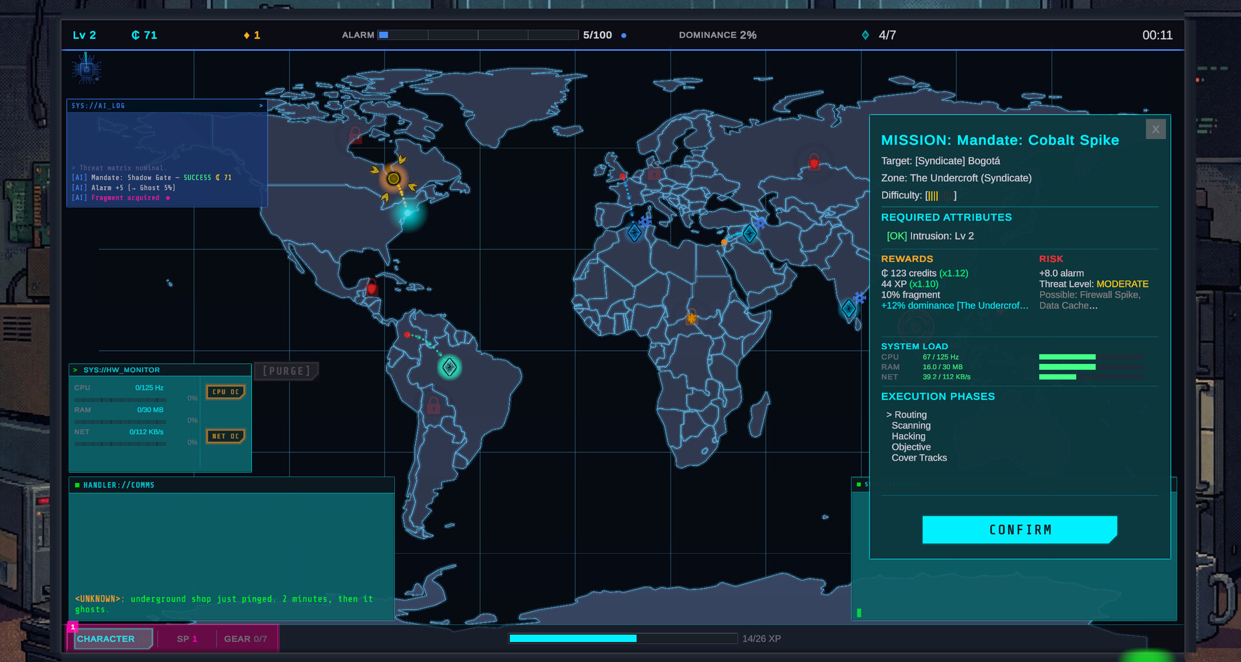Click the red location pin in Siberia
Image resolution: width=1241 pixels, height=662 pixels.
click(x=814, y=164)
